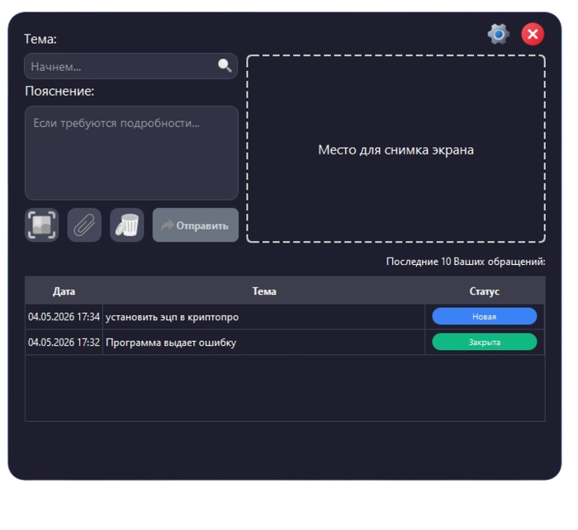Capture a screenshot with the frame icon
This screenshot has width=578, height=530.
[41, 225]
